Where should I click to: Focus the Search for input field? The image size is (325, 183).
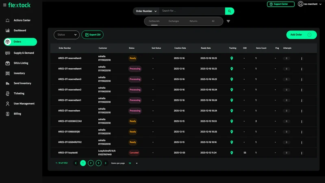[x=192, y=11]
